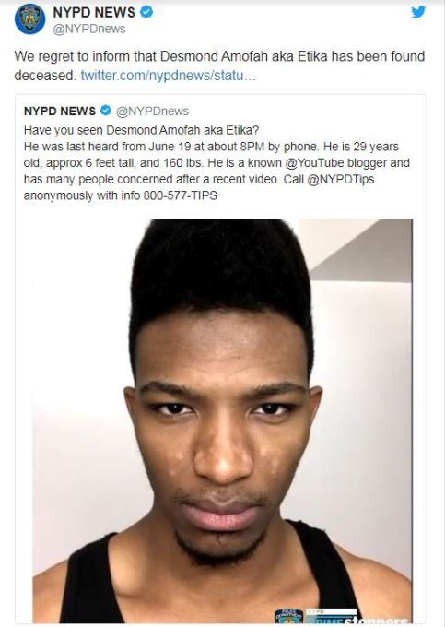Click the @NYPDnews handle in the quoted tweet
Viewport: 445px width, 627px height.
point(152,112)
